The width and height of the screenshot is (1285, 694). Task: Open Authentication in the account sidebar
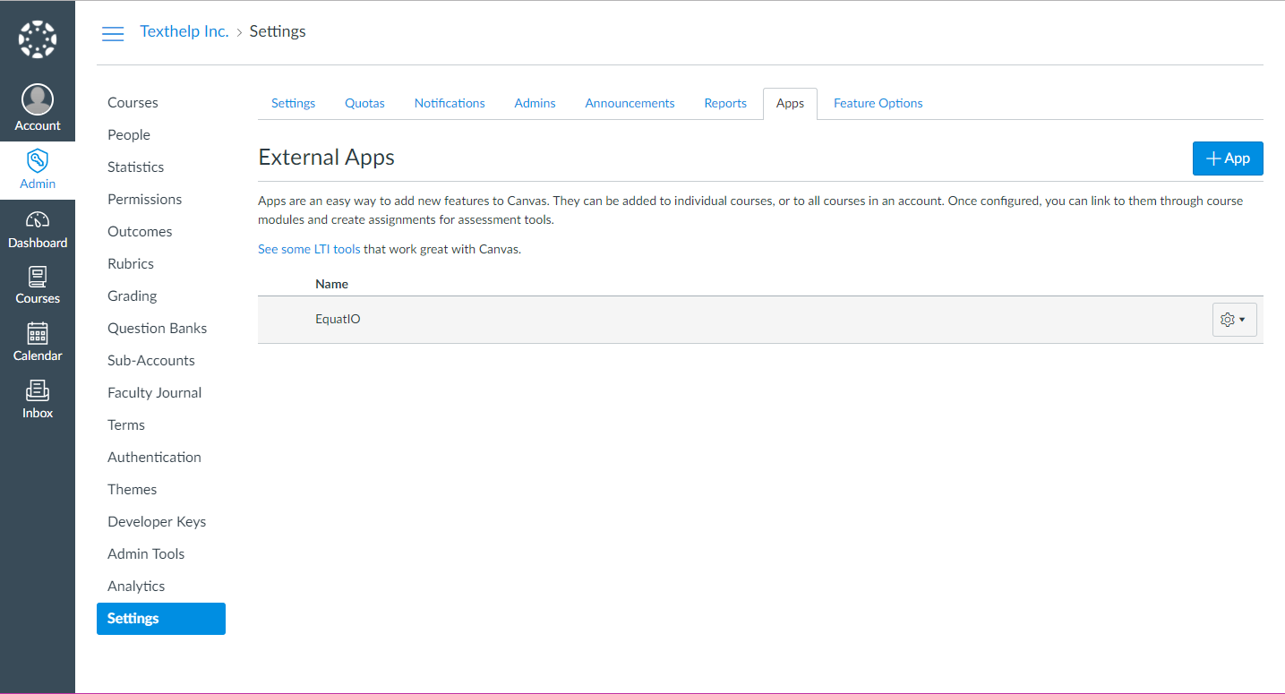154,457
